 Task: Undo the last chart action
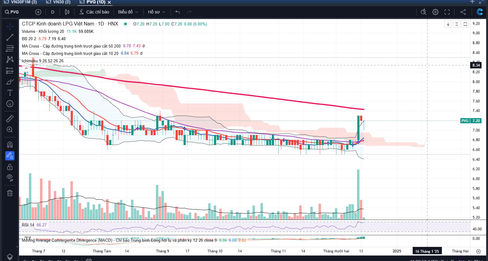pyautogui.click(x=177, y=12)
